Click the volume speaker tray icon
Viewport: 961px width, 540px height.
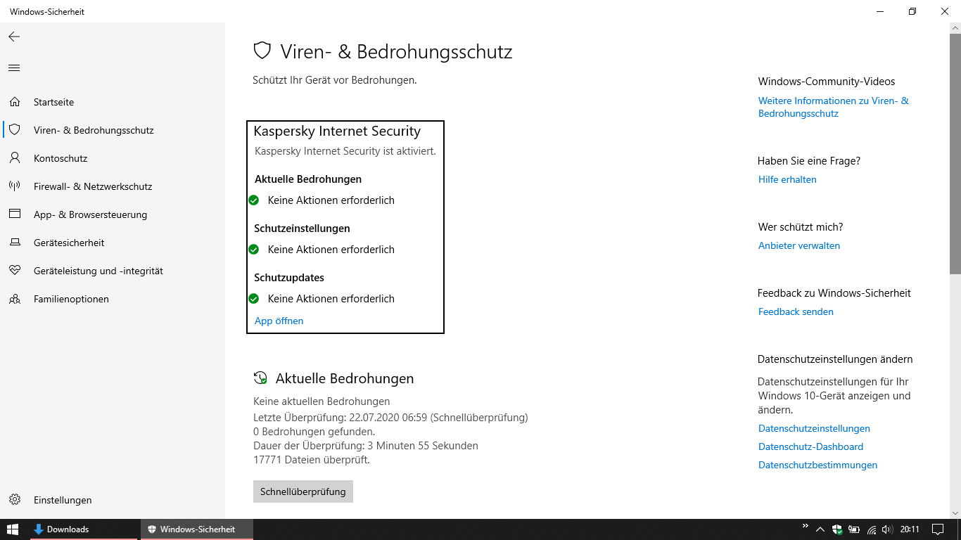click(x=887, y=529)
